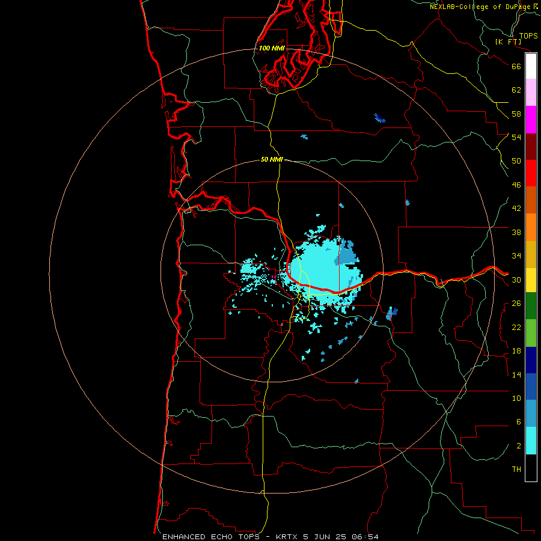Screen dimensions: 541x541
Task: Pick the maroon legend swatch
Action: [x=531, y=147]
